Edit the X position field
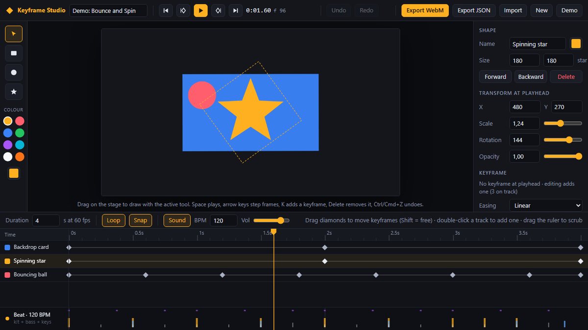The width and height of the screenshot is (588, 330). (x=524, y=107)
